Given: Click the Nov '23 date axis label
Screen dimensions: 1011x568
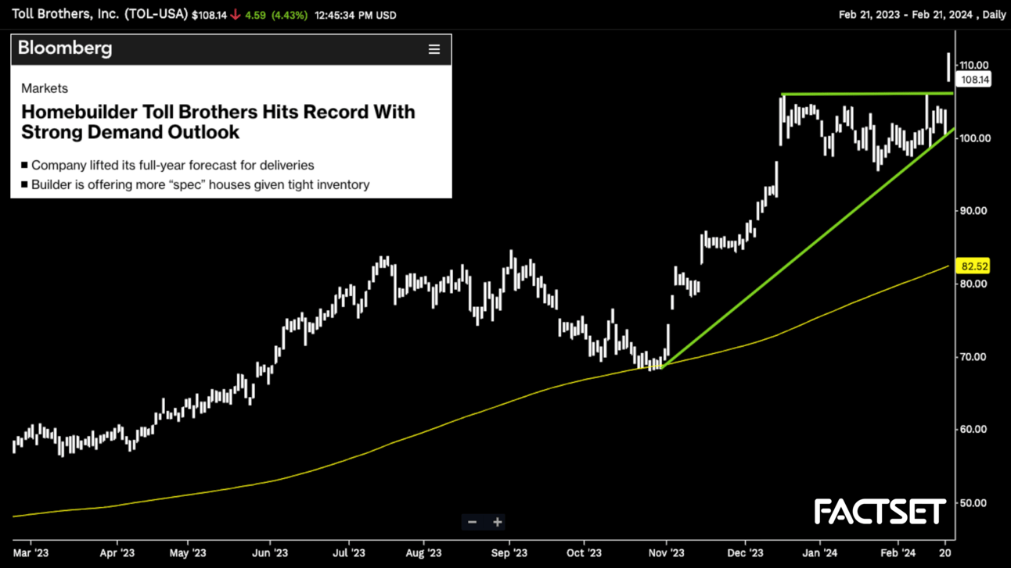Looking at the screenshot, I should pyautogui.click(x=667, y=553).
